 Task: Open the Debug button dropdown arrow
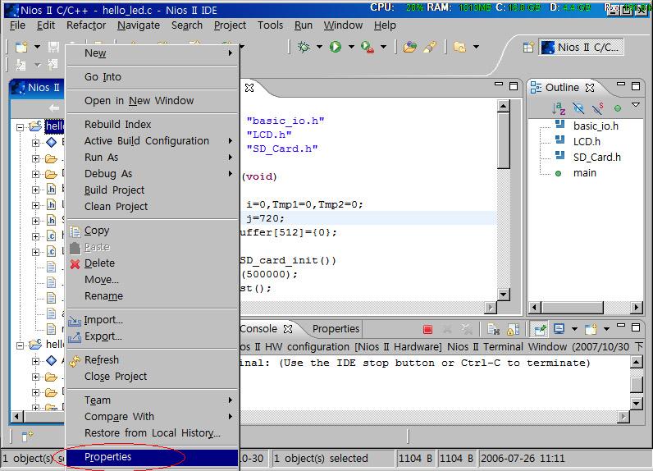pyautogui.click(x=319, y=47)
